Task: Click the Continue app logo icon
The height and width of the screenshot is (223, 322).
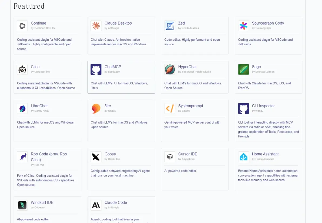Action: 22,26
